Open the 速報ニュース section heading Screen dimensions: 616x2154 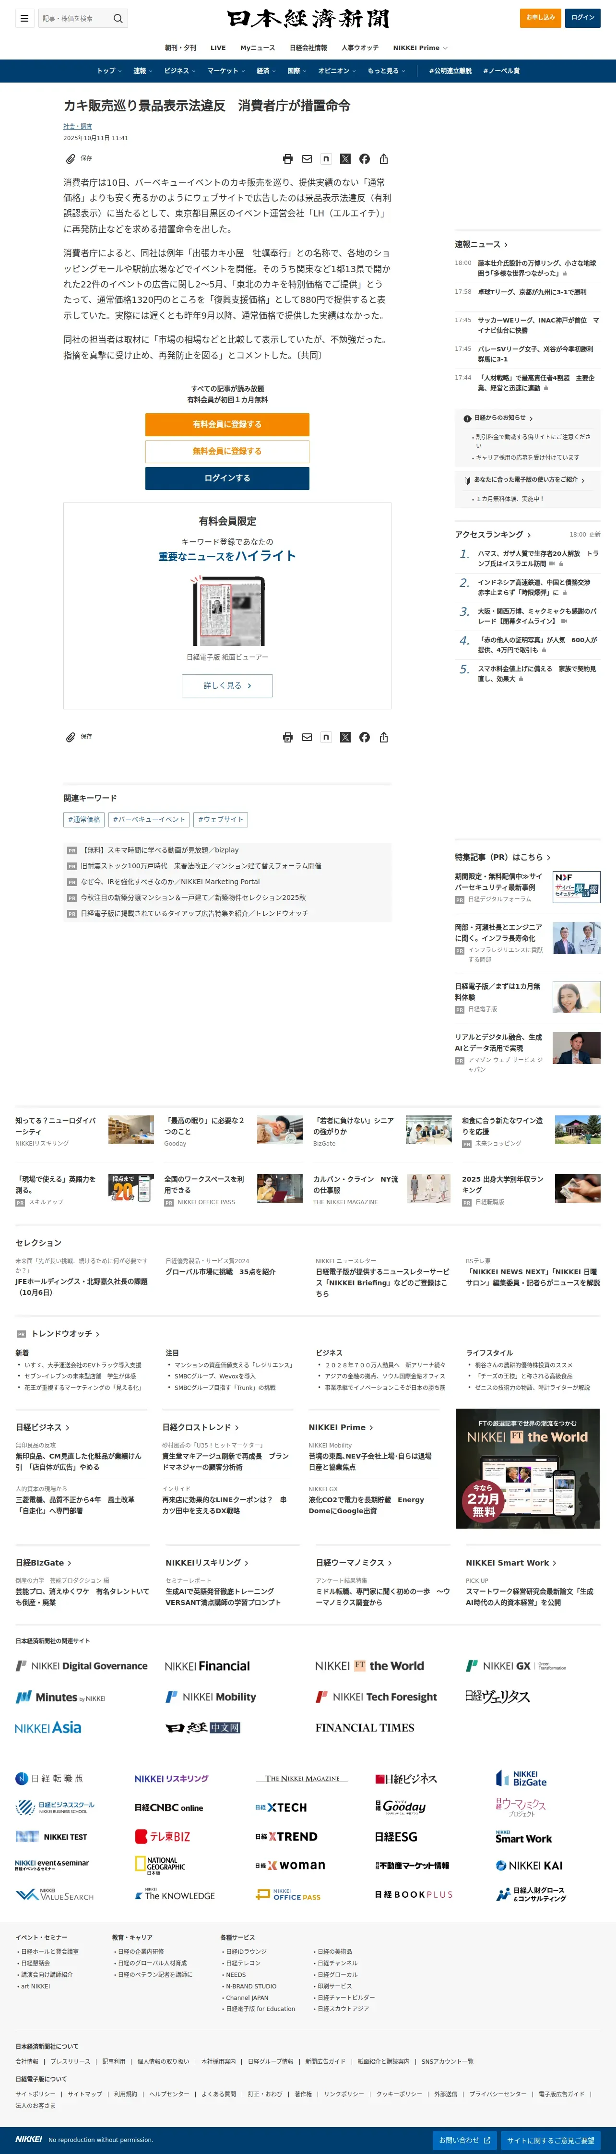tap(482, 244)
